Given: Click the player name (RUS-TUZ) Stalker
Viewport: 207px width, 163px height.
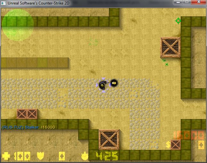Looking at the screenshot, I should 21,127.
